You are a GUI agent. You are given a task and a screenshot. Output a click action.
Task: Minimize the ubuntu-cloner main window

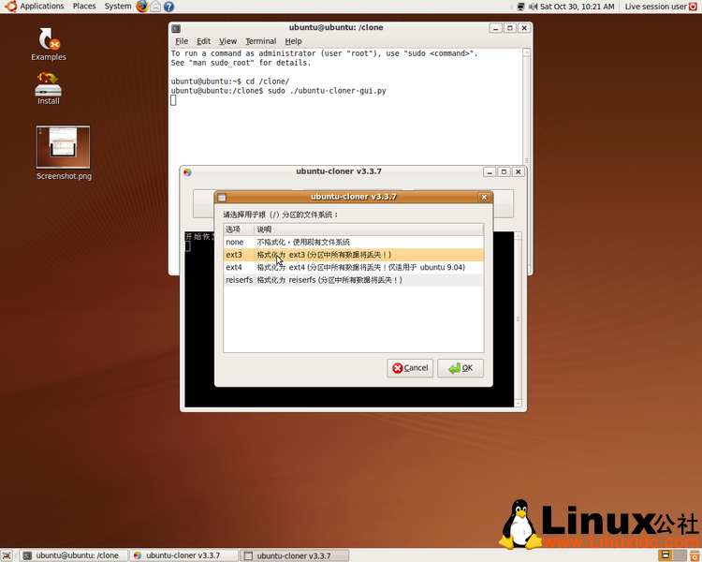(x=490, y=172)
